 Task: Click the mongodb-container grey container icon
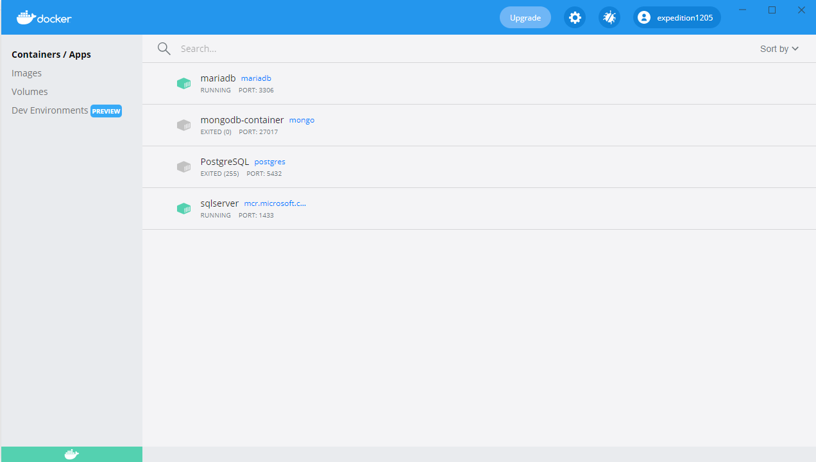[x=184, y=125]
